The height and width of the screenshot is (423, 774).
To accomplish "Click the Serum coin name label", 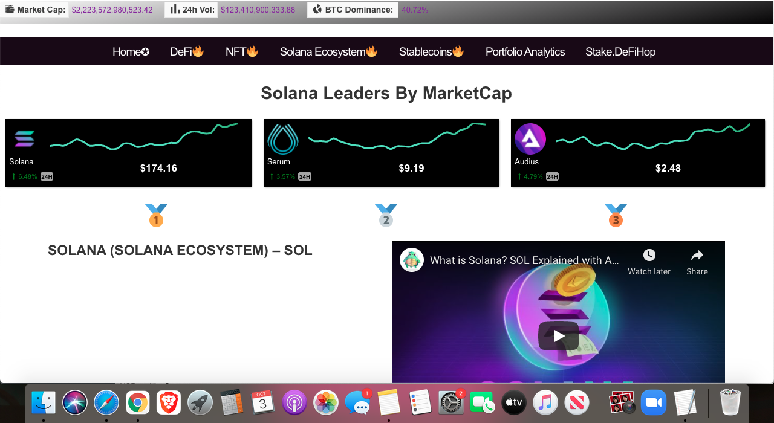I will (279, 161).
